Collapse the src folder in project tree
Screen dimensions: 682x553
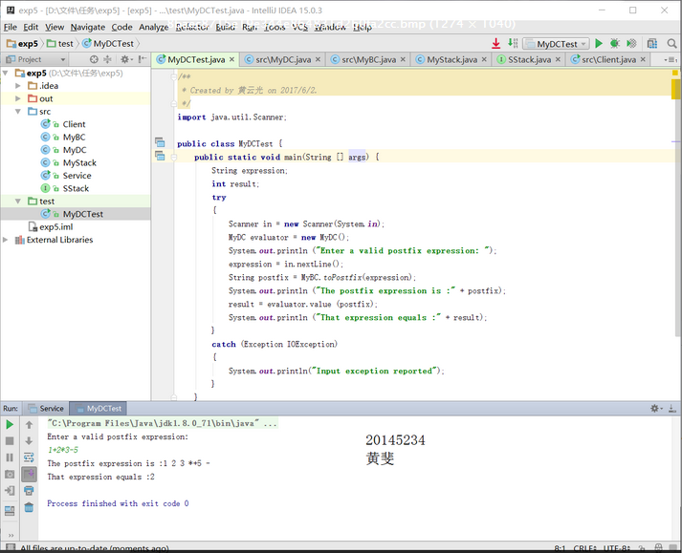(18, 111)
